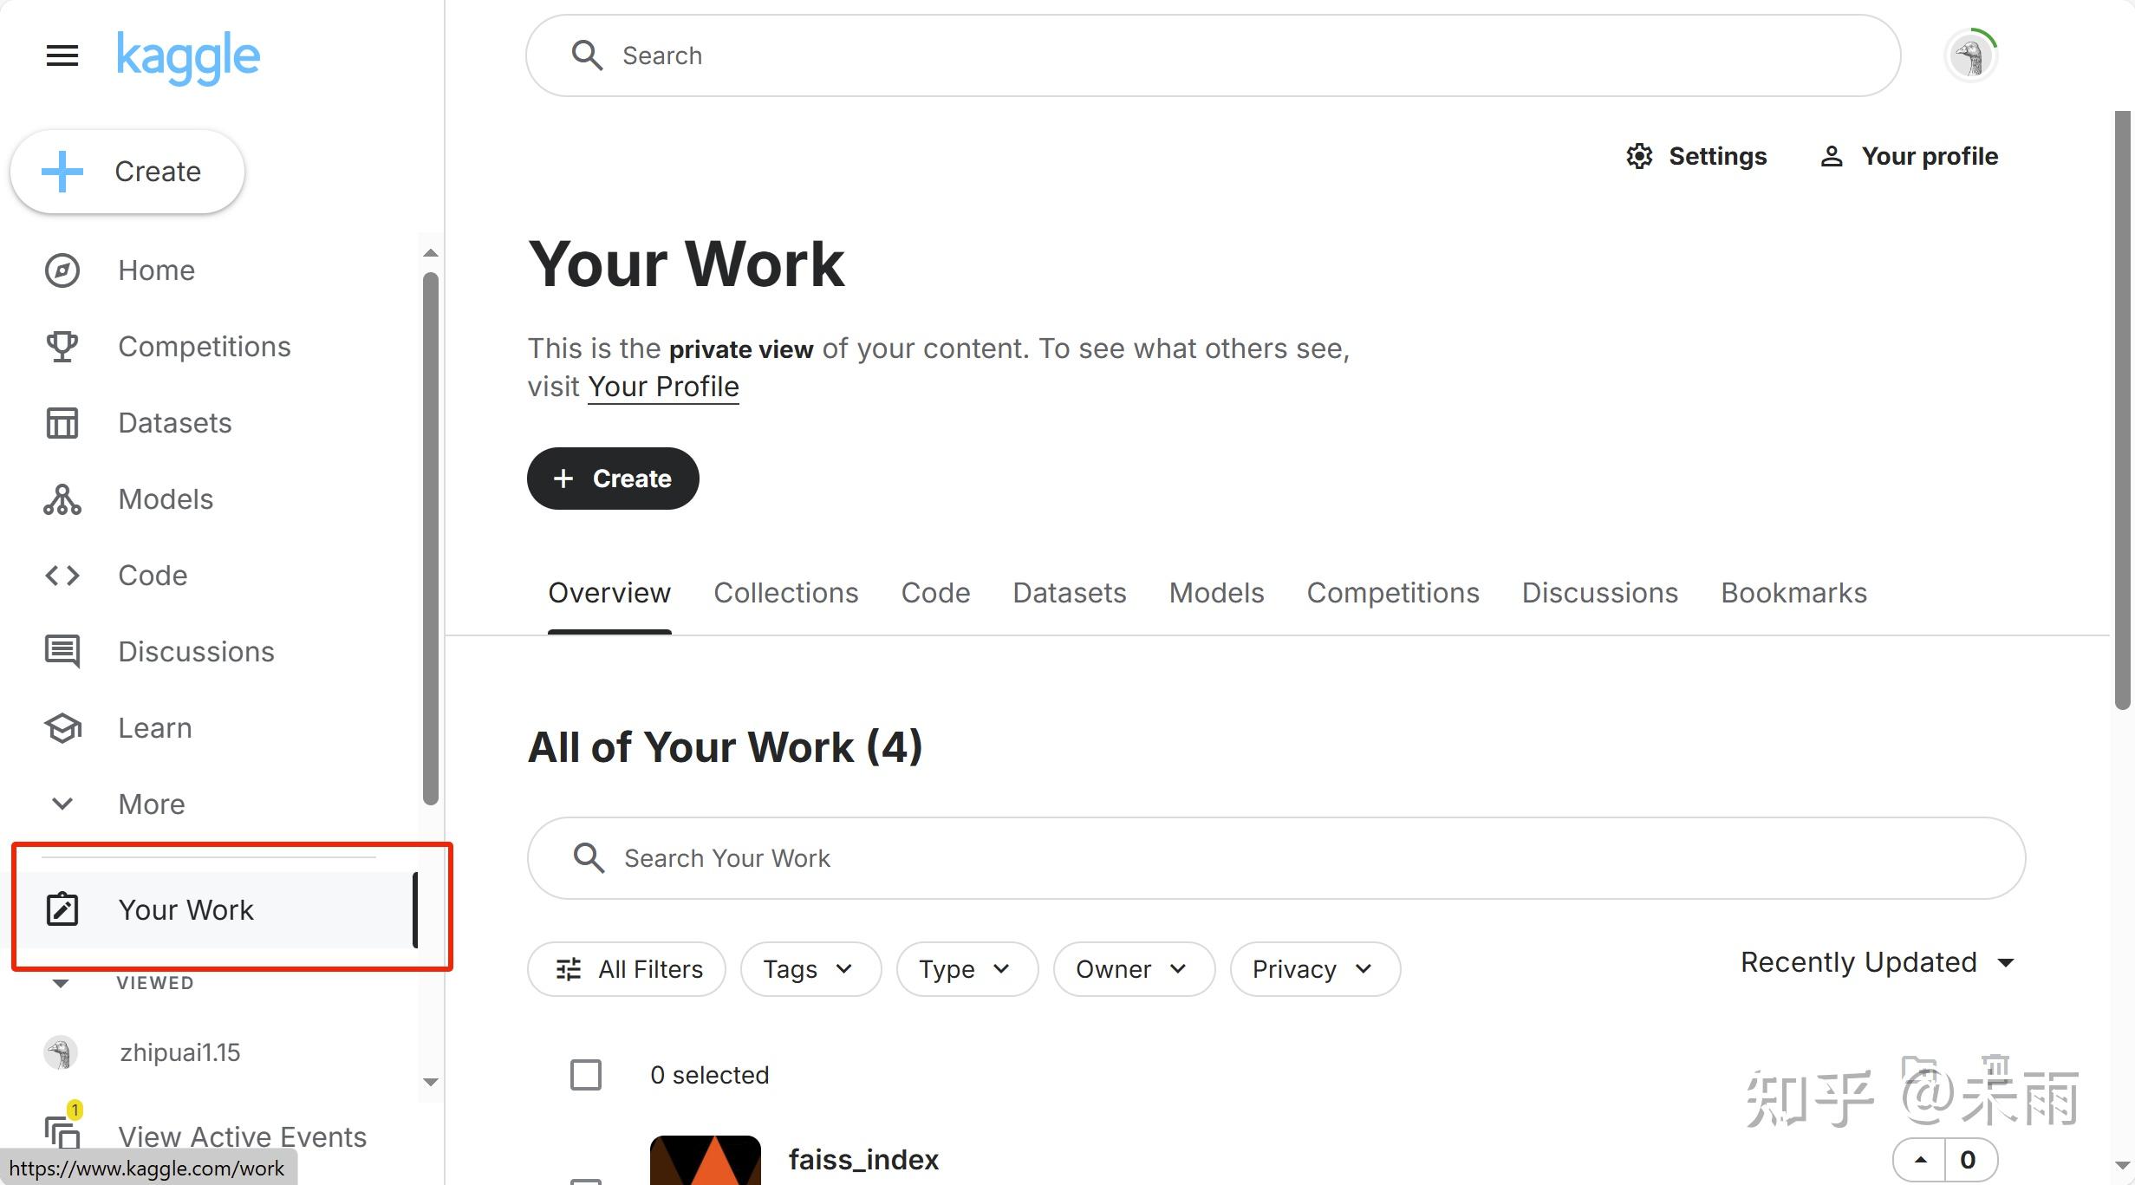Image resolution: width=2135 pixels, height=1185 pixels.
Task: Open the hamburger menu icon
Action: click(x=62, y=56)
